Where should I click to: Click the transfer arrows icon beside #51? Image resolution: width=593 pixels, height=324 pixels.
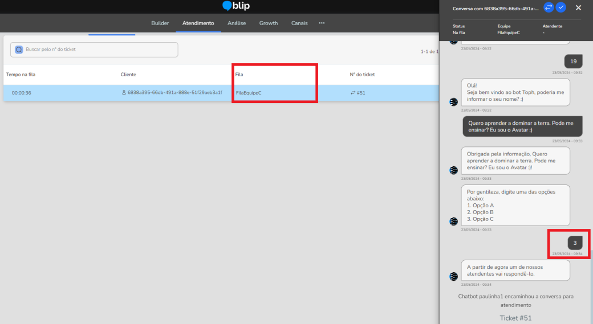(x=353, y=93)
